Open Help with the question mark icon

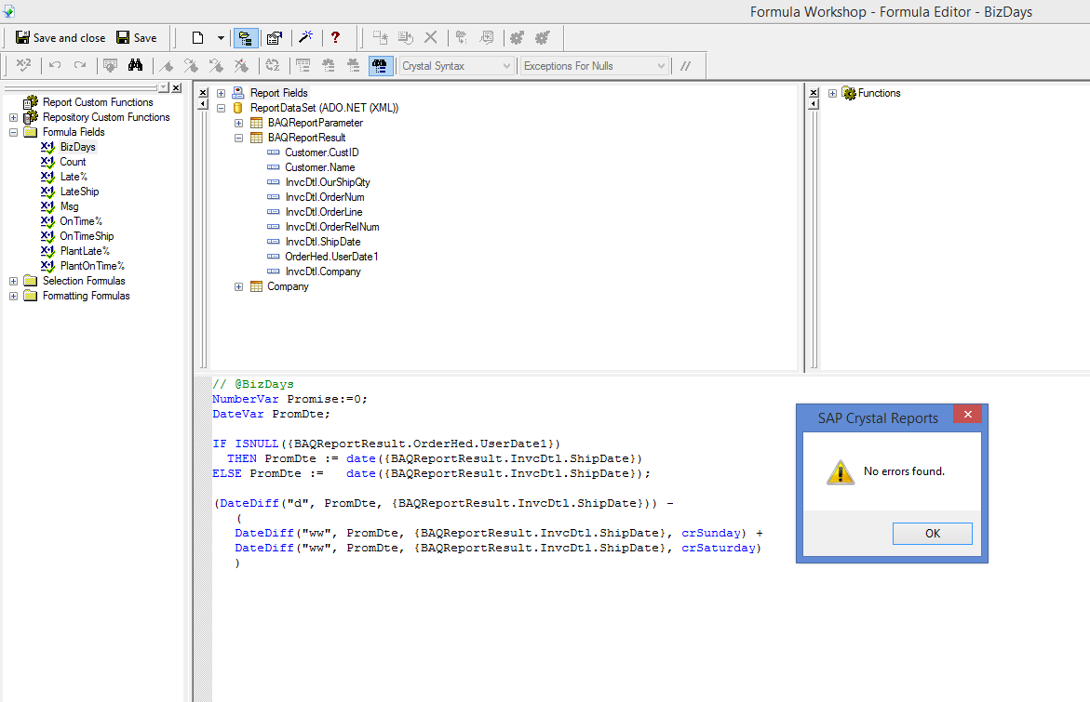pyautogui.click(x=336, y=37)
